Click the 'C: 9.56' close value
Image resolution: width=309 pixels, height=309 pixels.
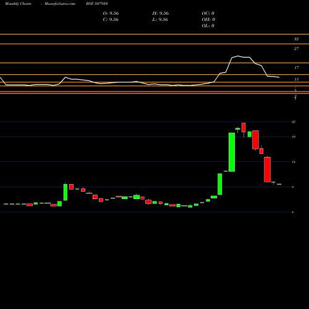click(x=111, y=20)
